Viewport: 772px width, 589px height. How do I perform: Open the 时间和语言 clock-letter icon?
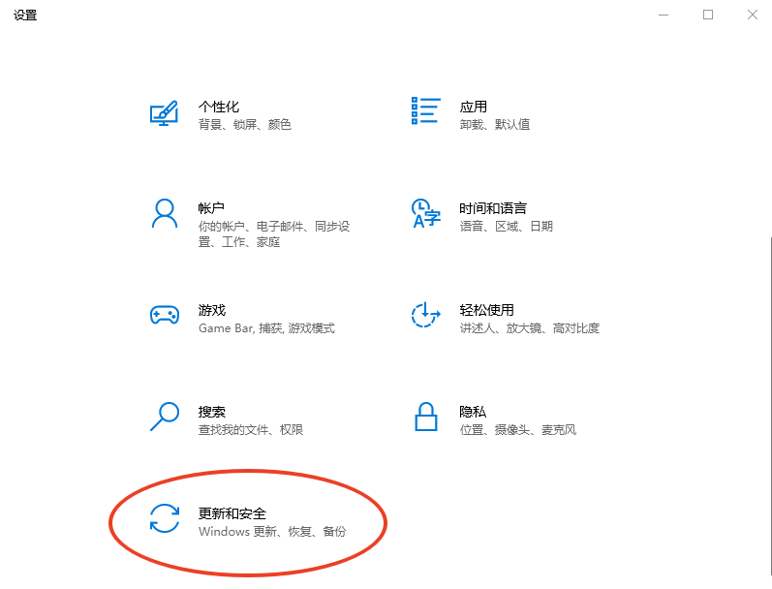(x=426, y=213)
